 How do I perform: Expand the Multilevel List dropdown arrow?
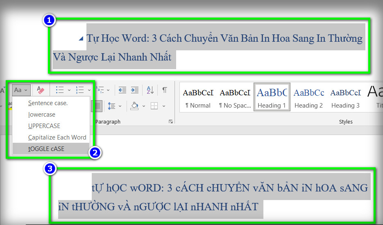[108, 90]
